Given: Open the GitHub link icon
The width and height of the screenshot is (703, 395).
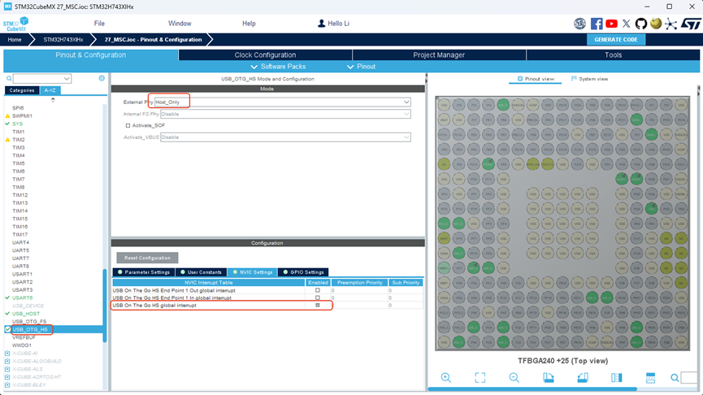Looking at the screenshot, I should (641, 24).
